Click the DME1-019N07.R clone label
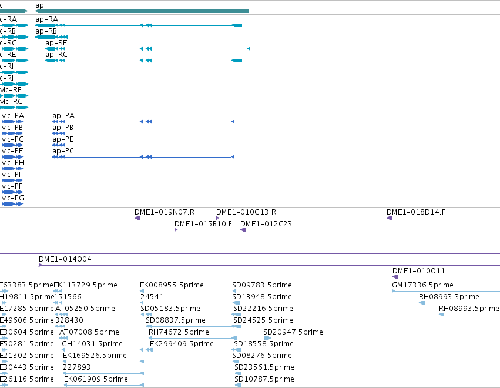Screen dimensions: 500x388 (x=165, y=212)
